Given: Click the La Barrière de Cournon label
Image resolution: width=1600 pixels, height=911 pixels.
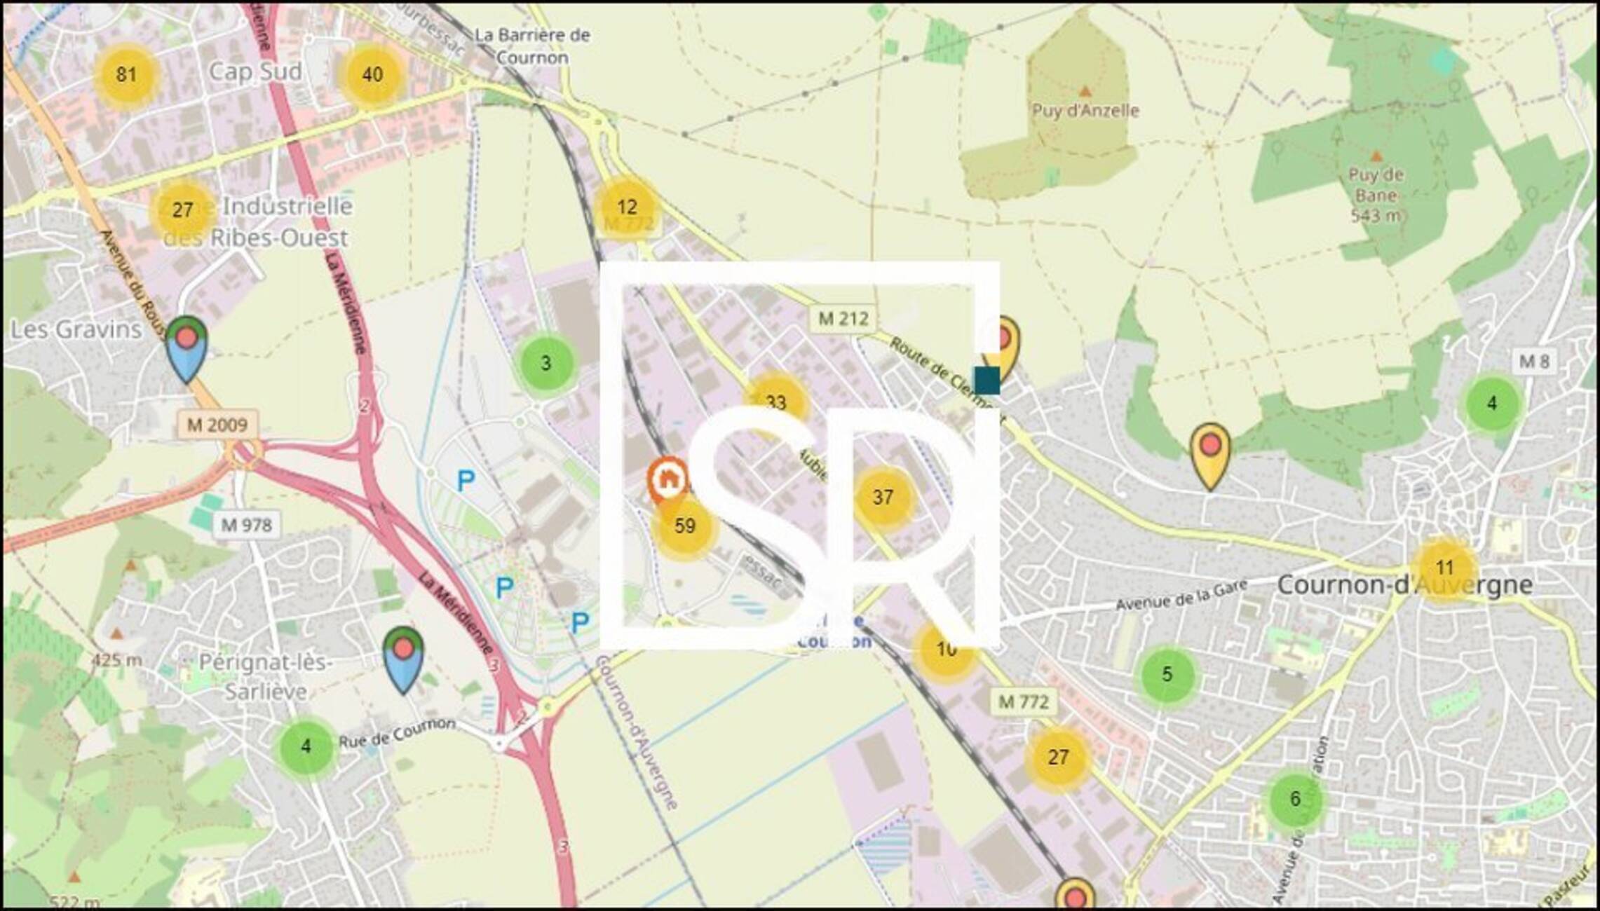Looking at the screenshot, I should click(x=532, y=46).
